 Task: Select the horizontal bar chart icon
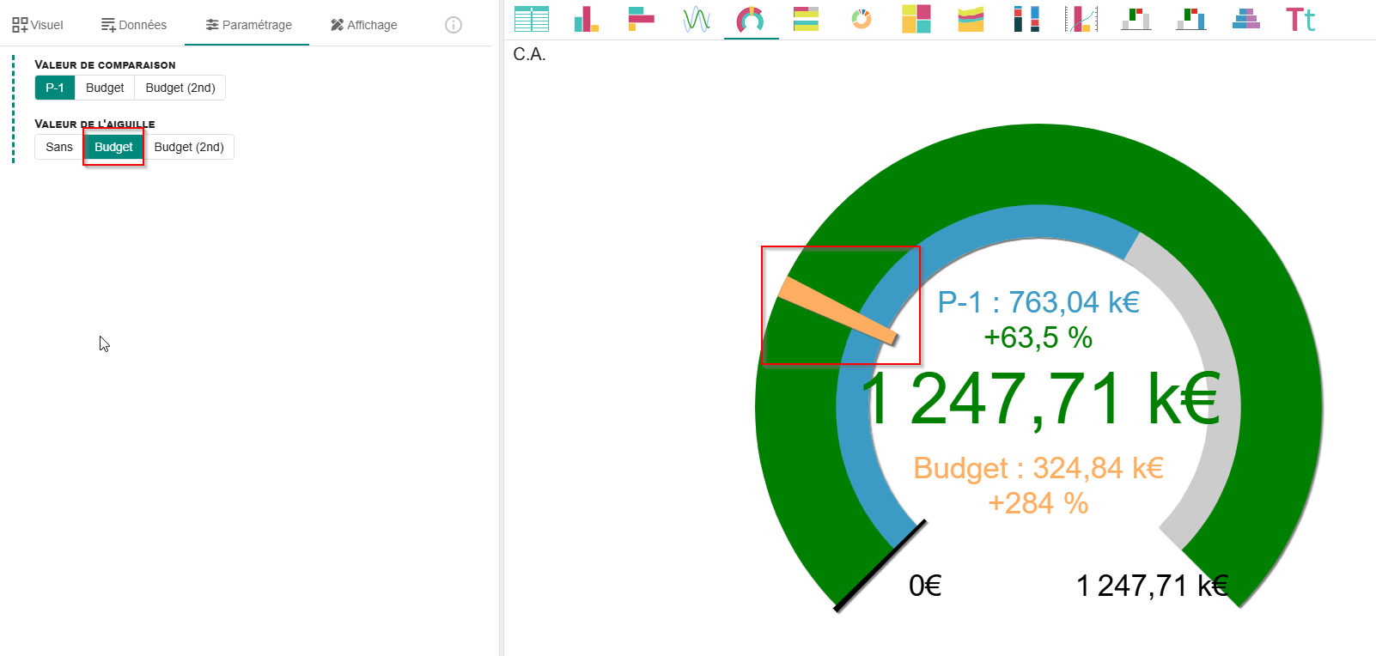pos(641,19)
